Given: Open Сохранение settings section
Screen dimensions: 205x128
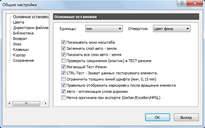Looking at the screenshot, I should [x=24, y=61].
